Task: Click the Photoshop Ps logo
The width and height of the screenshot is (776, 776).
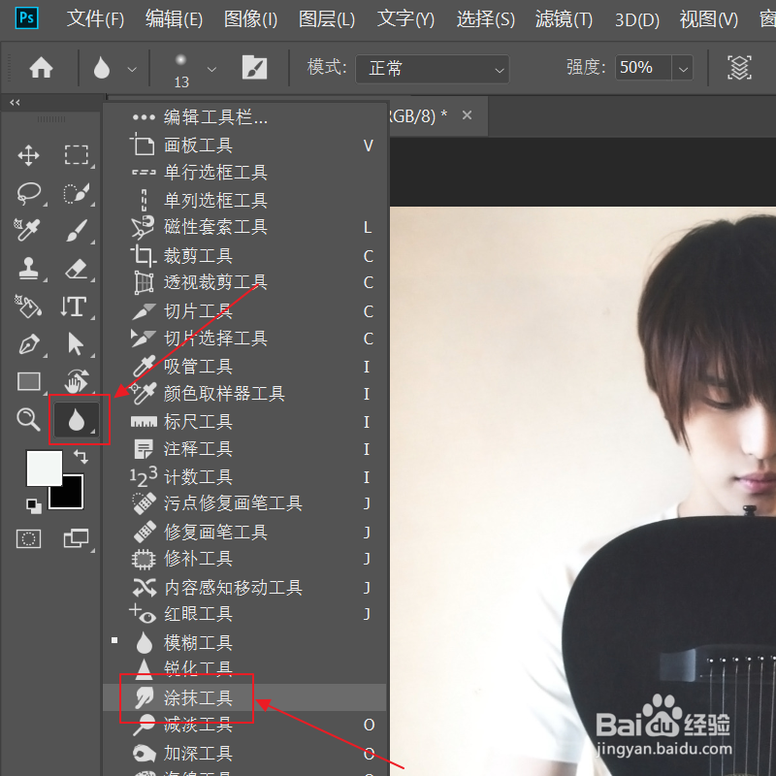Action: [x=27, y=18]
